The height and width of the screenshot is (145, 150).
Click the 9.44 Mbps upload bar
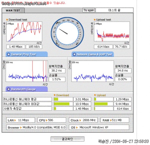coord(104,104)
